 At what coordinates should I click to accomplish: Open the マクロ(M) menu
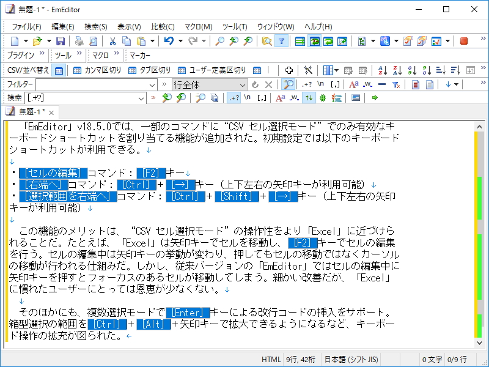point(198,27)
